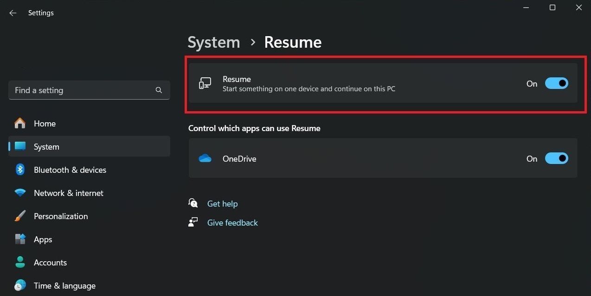The height and width of the screenshot is (296, 591).
Task: Click the Find a setting search box
Action: pyautogui.click(x=89, y=90)
